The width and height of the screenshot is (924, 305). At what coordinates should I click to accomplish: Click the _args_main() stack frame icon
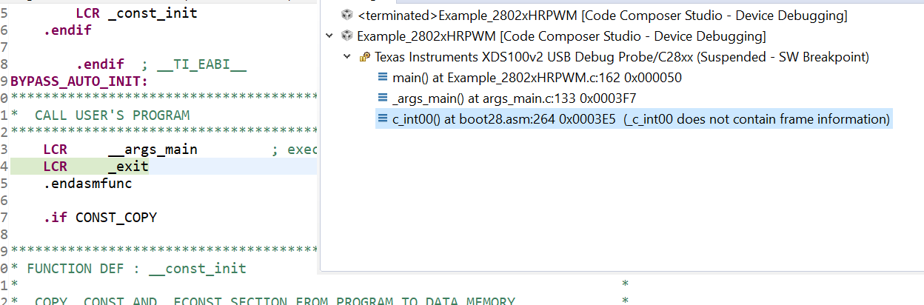[x=383, y=98]
